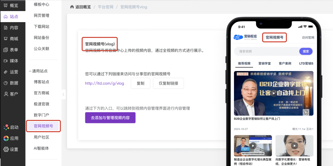The height and width of the screenshot is (166, 333).
Task: Open 网站备份 in the submenu
Action: pyautogui.click(x=41, y=38)
